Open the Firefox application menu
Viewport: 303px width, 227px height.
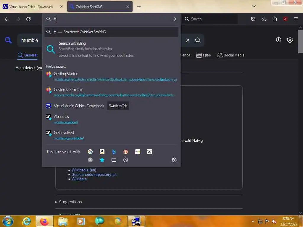coord(296,19)
